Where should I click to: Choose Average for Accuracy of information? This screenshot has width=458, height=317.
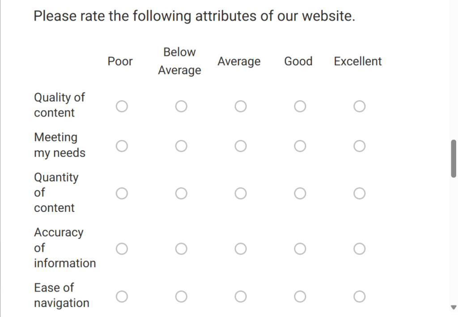(x=241, y=249)
